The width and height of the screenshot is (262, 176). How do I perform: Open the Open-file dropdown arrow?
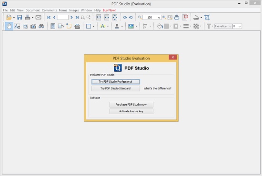click(x=14, y=17)
